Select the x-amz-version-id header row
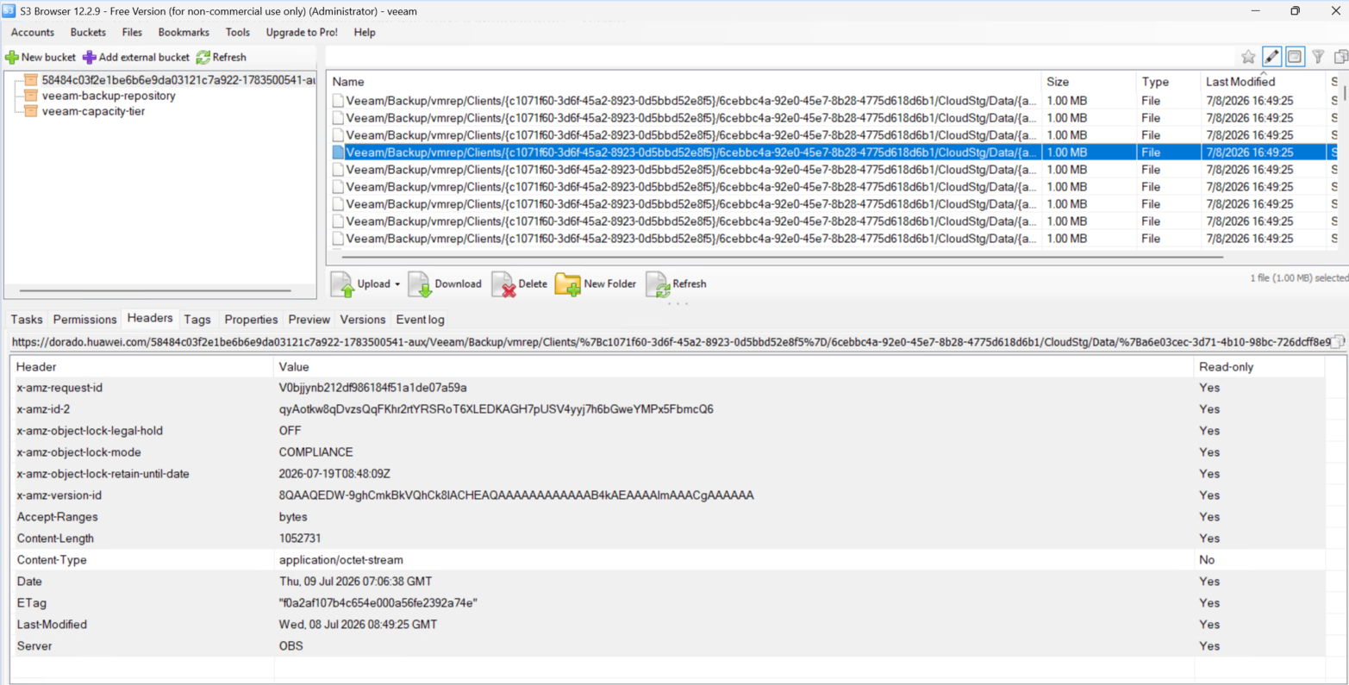The image size is (1349, 685). point(668,495)
